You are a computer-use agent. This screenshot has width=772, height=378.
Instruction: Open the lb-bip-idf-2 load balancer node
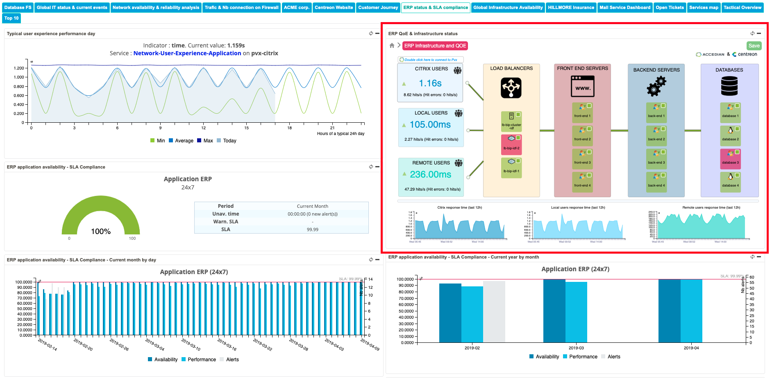point(511,143)
